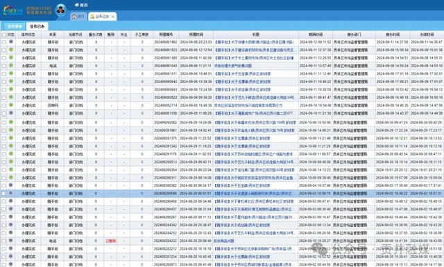Check the box in highlighted 2024-08-29 09:51:51 row
The height and width of the screenshot is (267, 444).
pyautogui.click(x=3, y=194)
